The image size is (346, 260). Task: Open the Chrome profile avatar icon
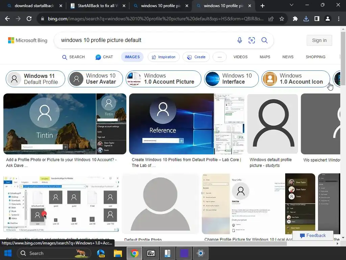pos(327,19)
